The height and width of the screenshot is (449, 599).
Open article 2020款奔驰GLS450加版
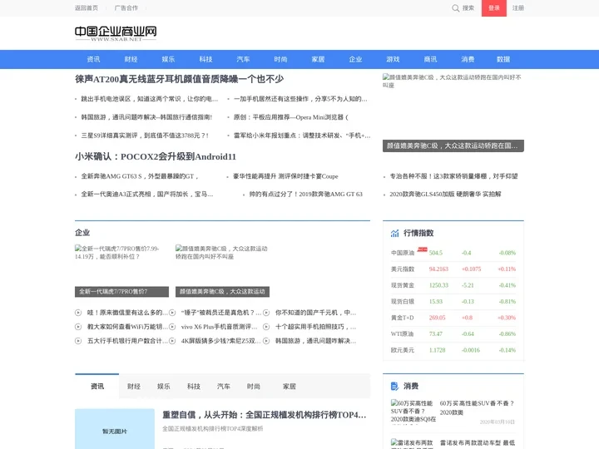pyautogui.click(x=445, y=195)
